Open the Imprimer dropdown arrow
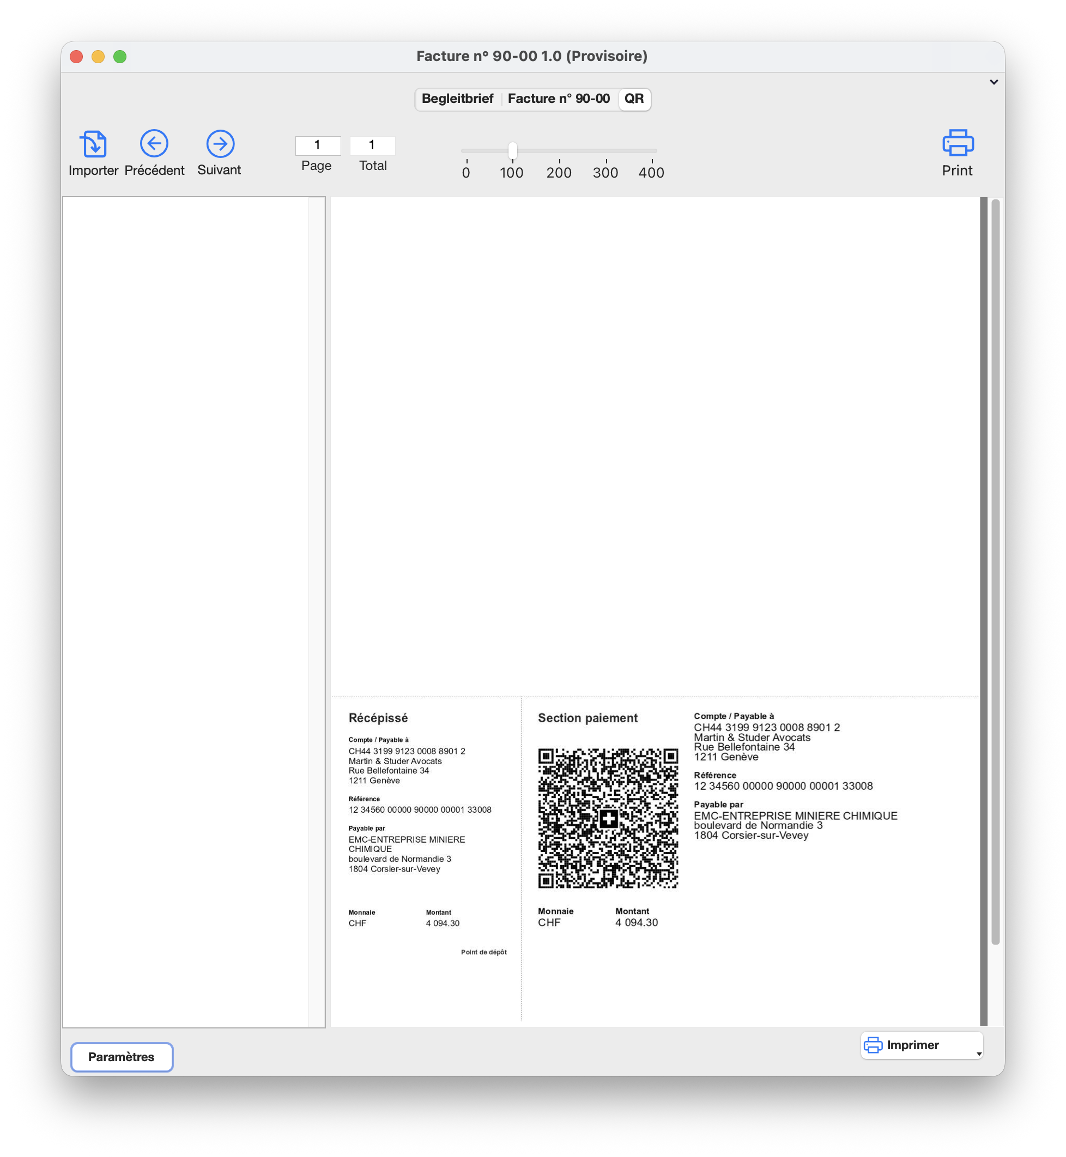The height and width of the screenshot is (1157, 1066). (x=978, y=1054)
